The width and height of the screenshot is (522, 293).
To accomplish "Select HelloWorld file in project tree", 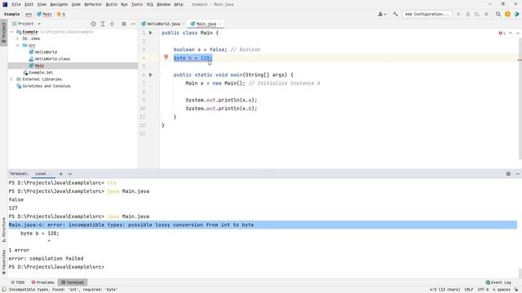I will point(46,52).
